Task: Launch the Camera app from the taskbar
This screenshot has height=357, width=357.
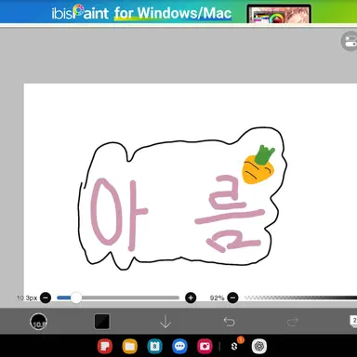Action: [205, 346]
